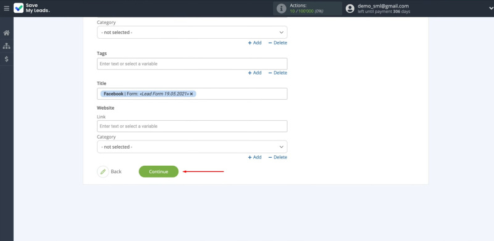This screenshot has height=241, width=494.
Task: Open the home sidebar icon
Action: [7, 33]
